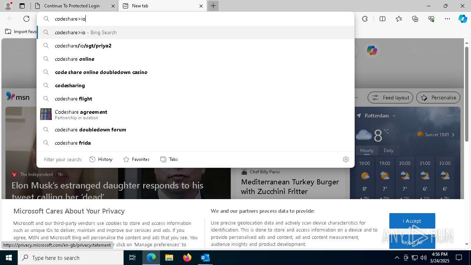
Task: Open the browser profile icon
Action: tap(8, 6)
